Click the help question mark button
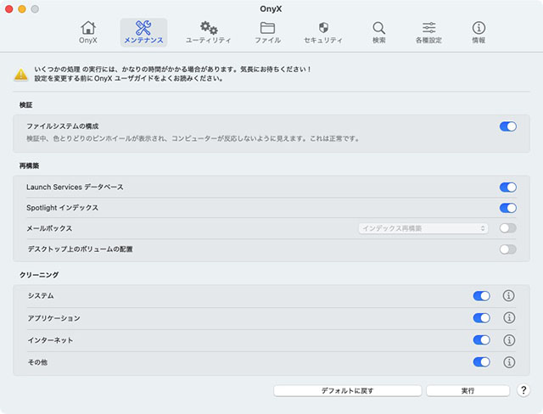 tap(523, 391)
